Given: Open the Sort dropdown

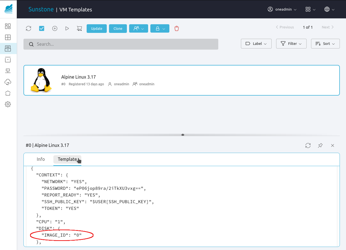Looking at the screenshot, I should [x=325, y=44].
